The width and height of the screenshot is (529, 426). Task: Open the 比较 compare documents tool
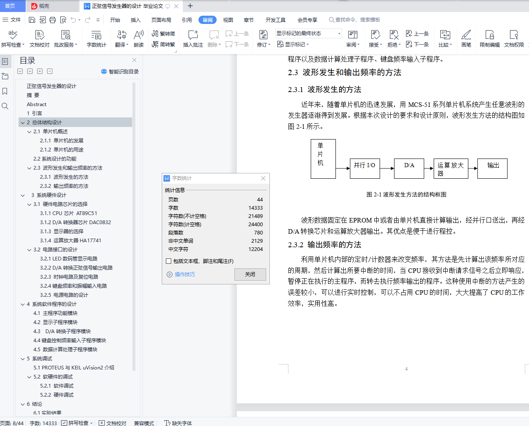point(445,39)
